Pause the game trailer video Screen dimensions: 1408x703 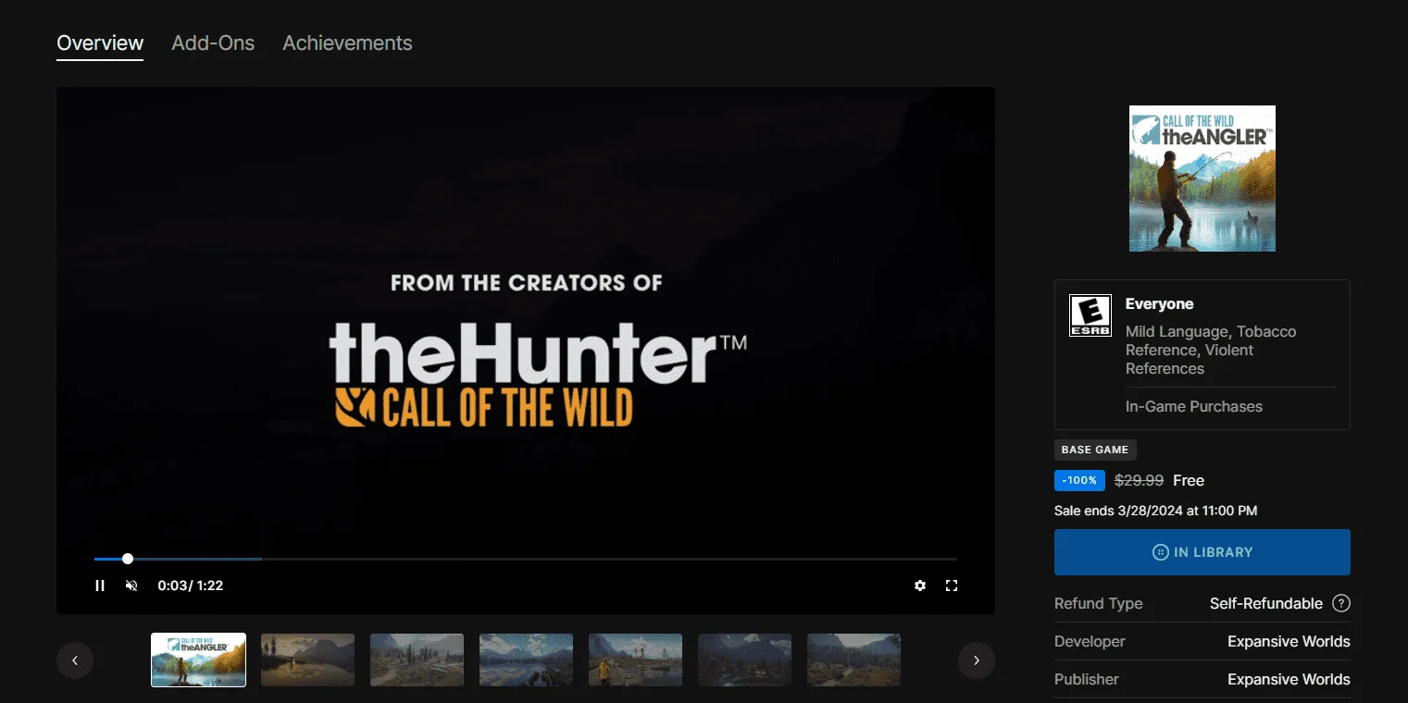pos(100,586)
